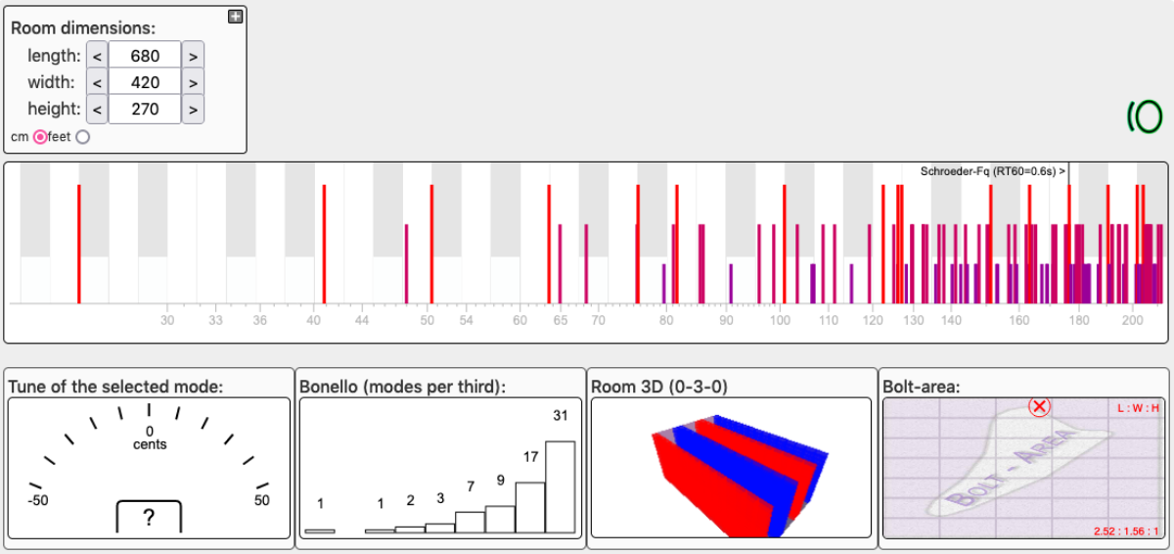Click the green speaker logo icon

[x=1142, y=116]
